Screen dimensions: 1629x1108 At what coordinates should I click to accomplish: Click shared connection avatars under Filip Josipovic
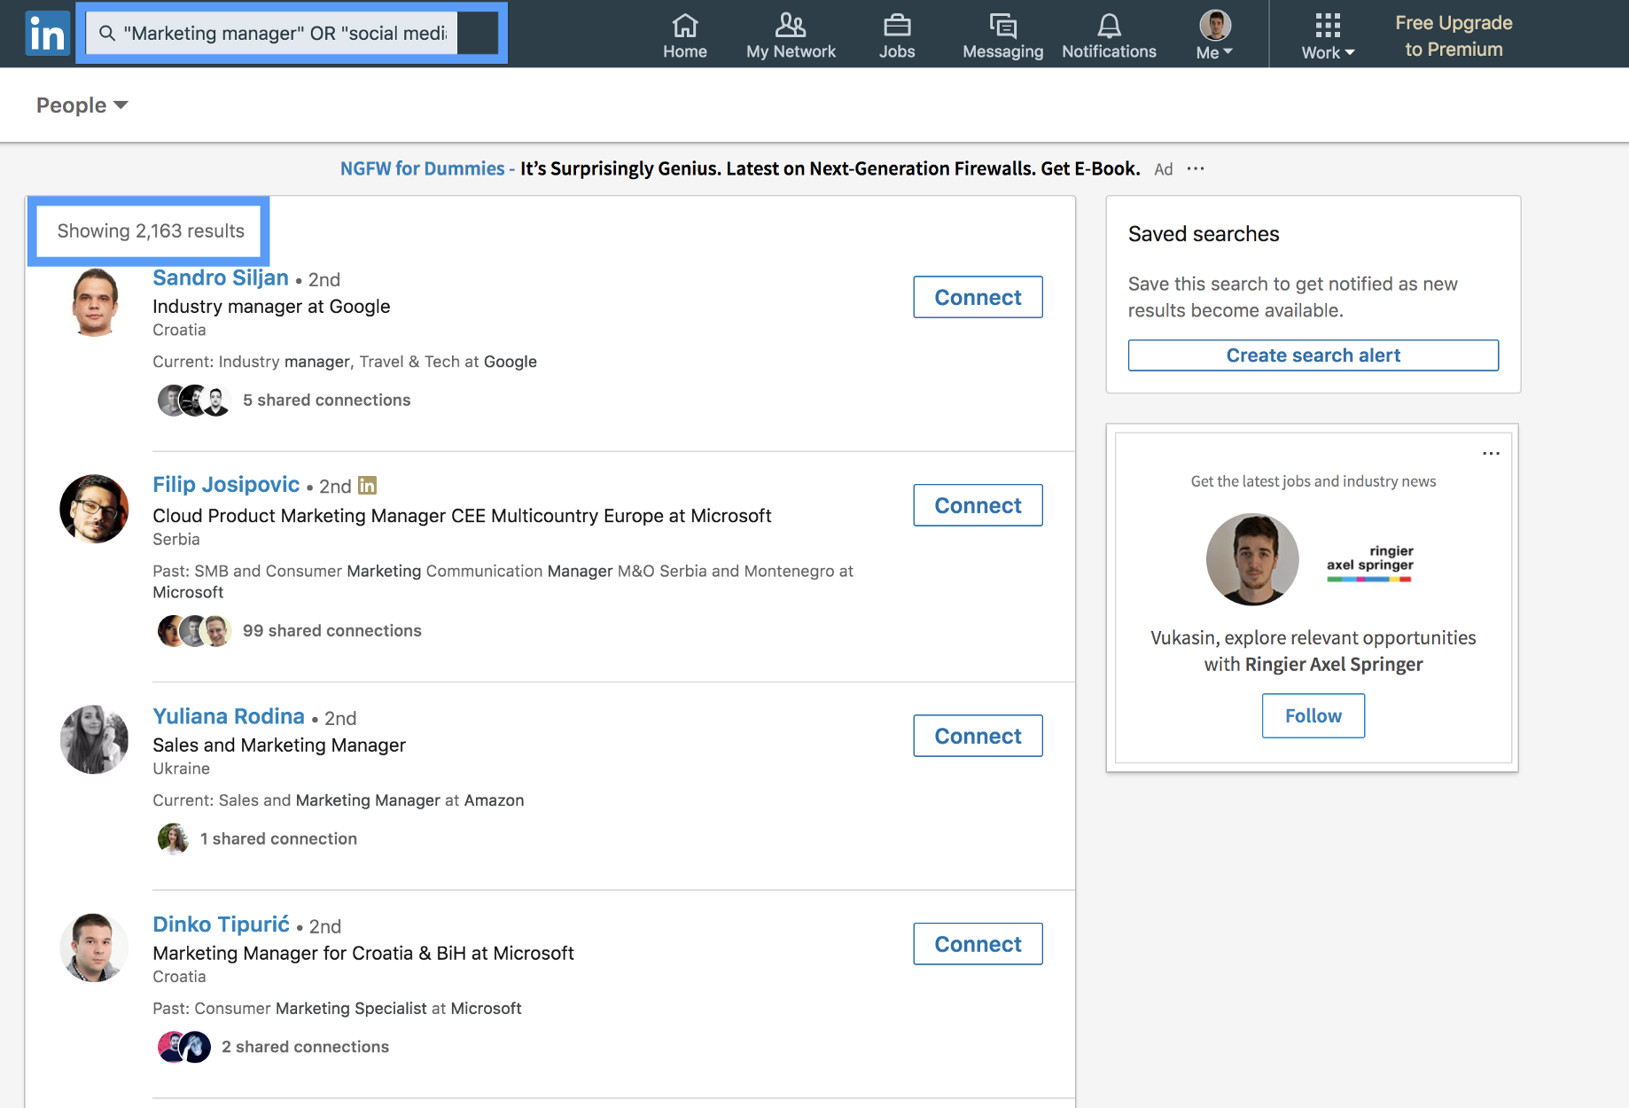pyautogui.click(x=194, y=631)
